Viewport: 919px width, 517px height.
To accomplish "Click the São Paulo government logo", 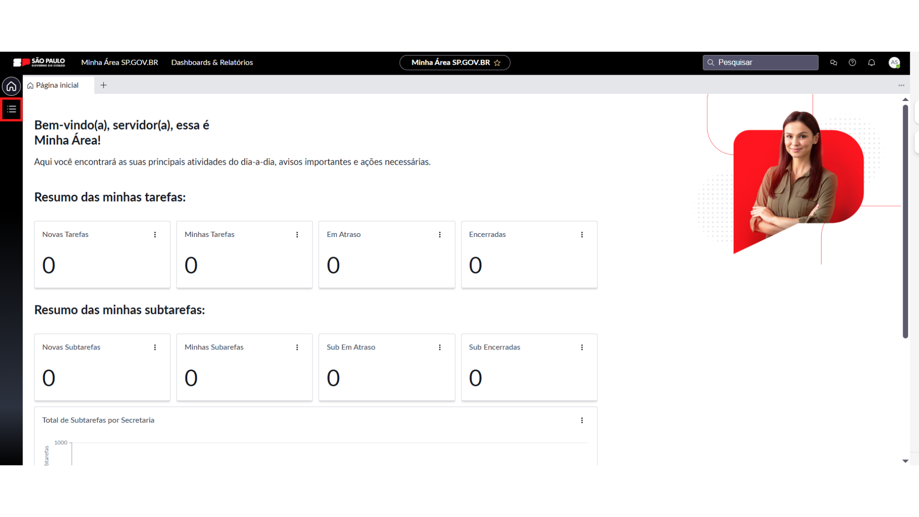I will (39, 63).
